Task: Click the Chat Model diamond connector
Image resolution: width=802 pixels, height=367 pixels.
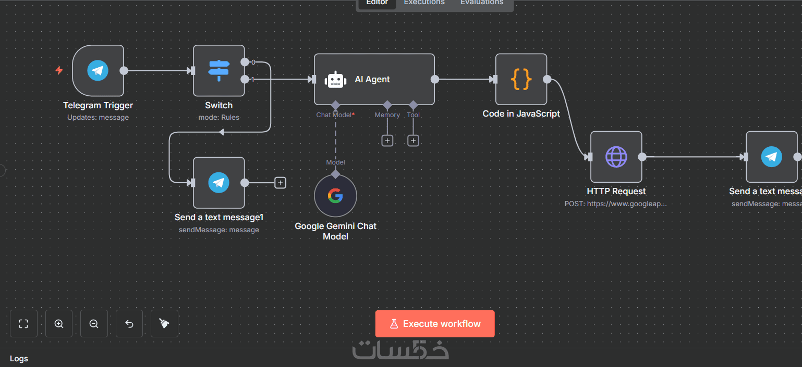Action: 335,105
